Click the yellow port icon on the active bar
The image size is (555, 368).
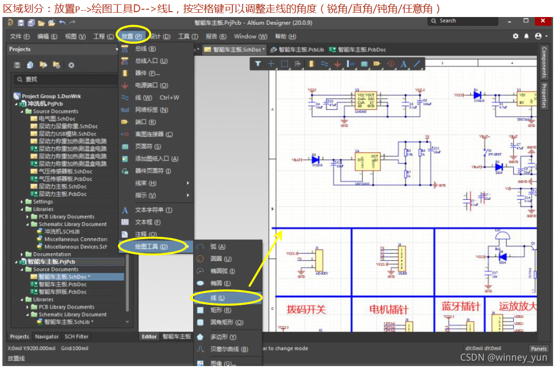(377, 64)
